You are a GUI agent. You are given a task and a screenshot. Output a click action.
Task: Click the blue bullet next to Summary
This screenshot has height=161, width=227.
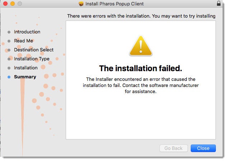(x=9, y=77)
